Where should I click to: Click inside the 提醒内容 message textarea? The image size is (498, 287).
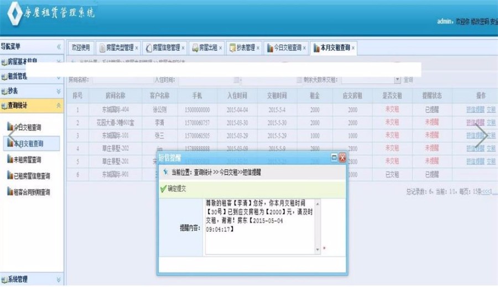pos(260,227)
